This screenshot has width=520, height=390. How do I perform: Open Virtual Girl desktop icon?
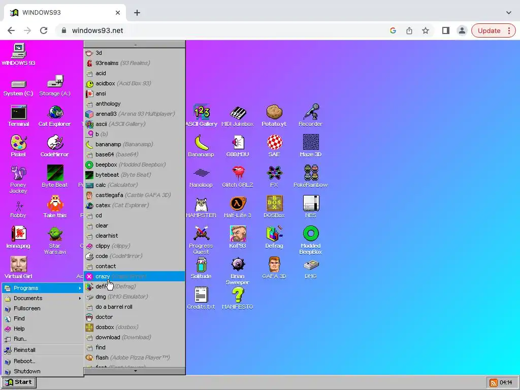click(x=18, y=268)
